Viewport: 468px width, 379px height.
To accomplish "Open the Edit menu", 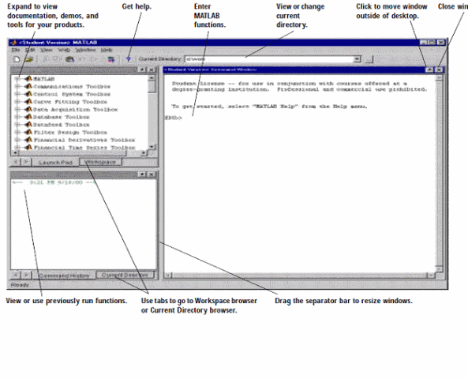I will [30, 50].
